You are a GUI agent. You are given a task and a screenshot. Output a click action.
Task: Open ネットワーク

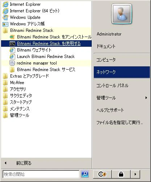122,72
